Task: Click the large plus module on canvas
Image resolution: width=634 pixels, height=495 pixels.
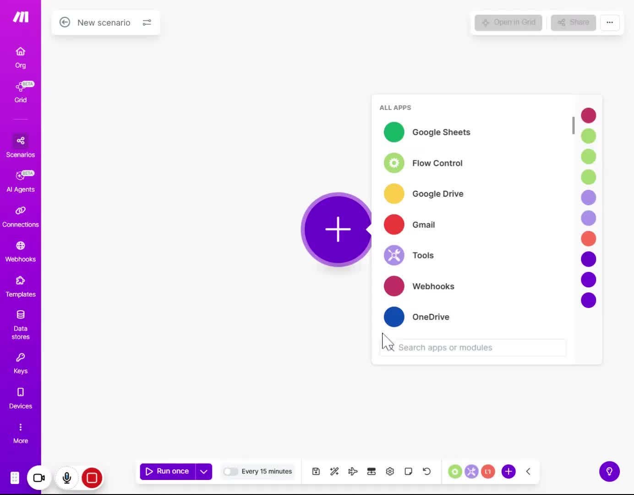Action: (338, 229)
